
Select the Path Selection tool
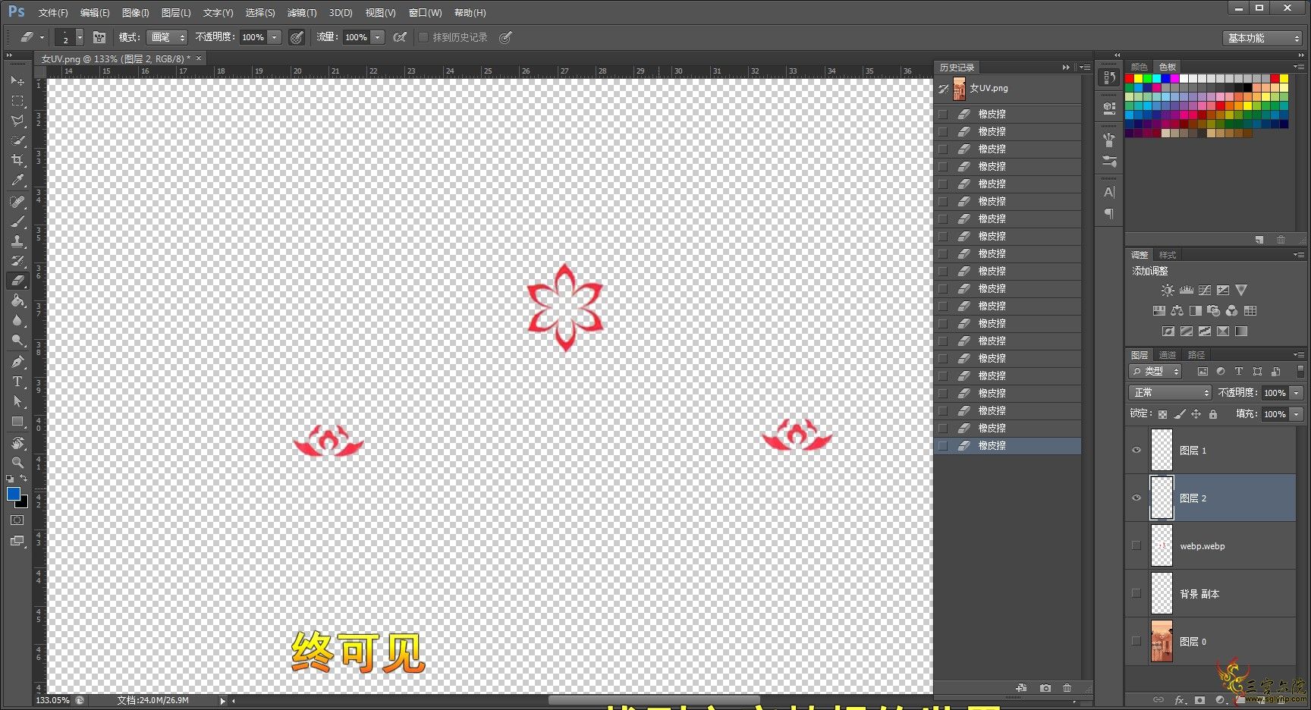coord(17,401)
